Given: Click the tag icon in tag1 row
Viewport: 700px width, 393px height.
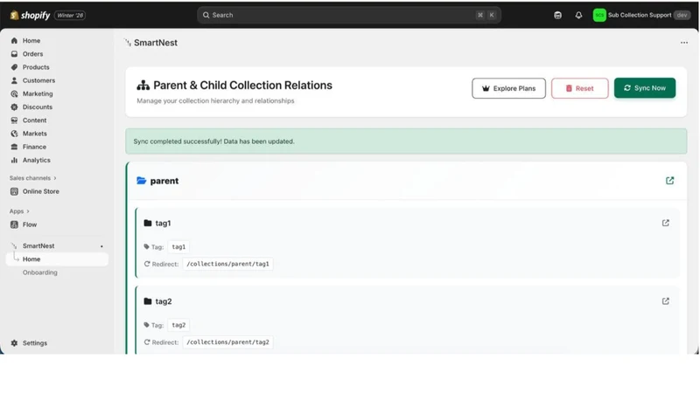Looking at the screenshot, I should click(146, 246).
